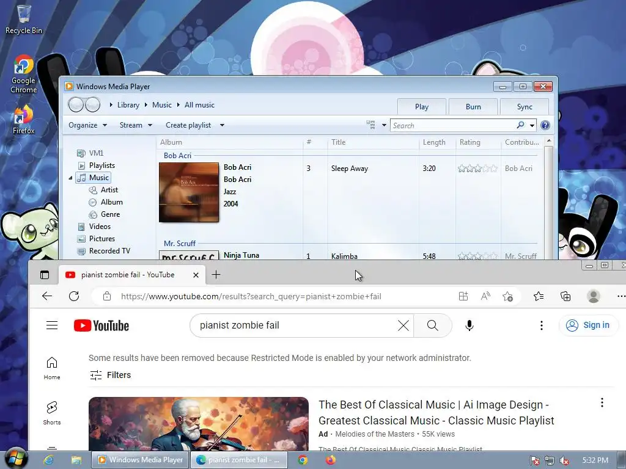This screenshot has width=626, height=469.
Task: Refresh the YouTube page
Action: click(x=74, y=296)
